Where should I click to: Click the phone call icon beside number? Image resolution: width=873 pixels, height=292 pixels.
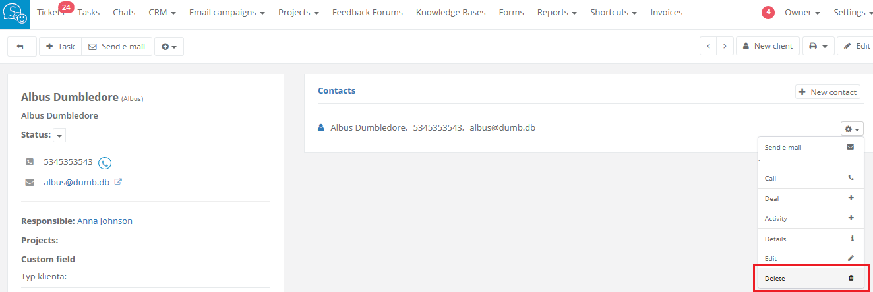[x=105, y=163]
